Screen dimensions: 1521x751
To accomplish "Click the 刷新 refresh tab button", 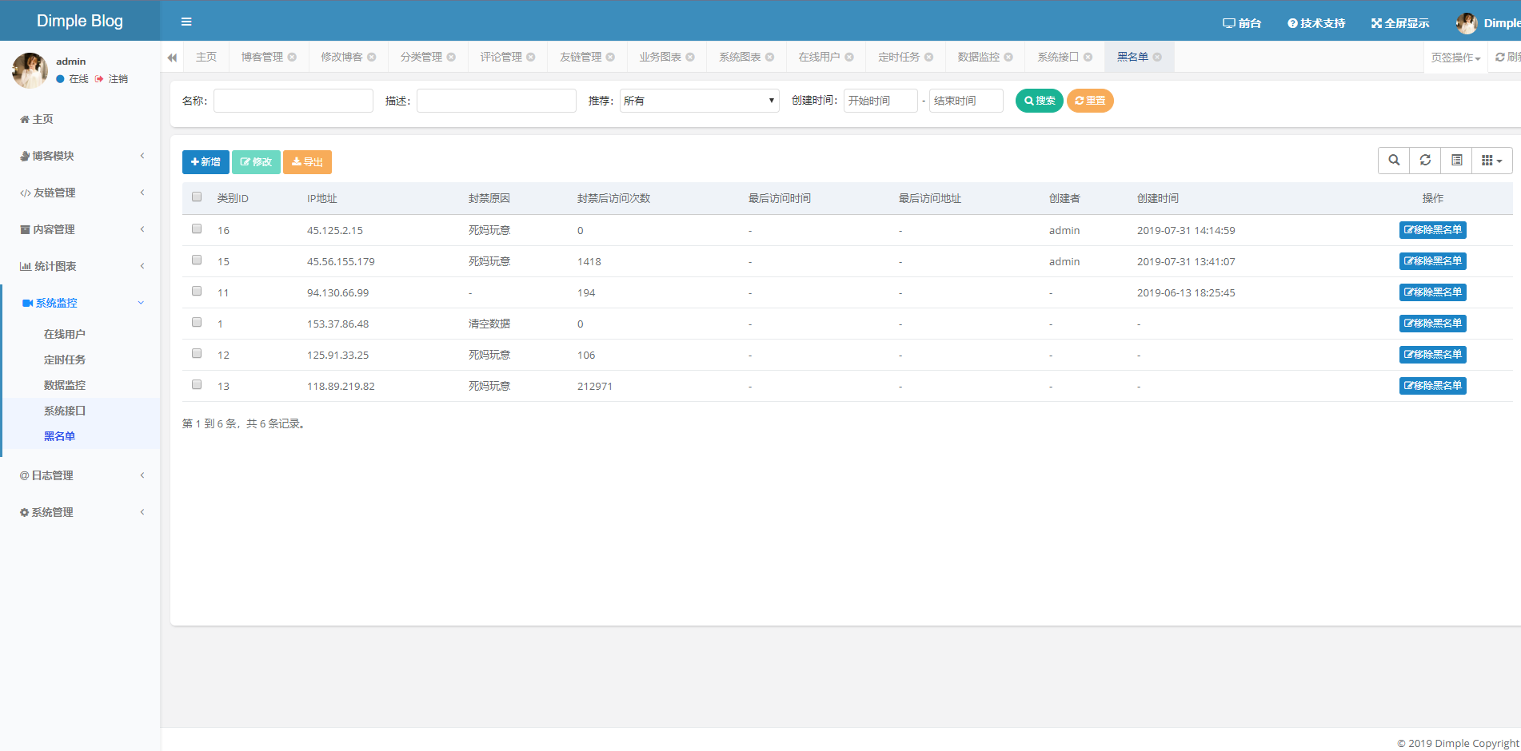I will (1507, 58).
